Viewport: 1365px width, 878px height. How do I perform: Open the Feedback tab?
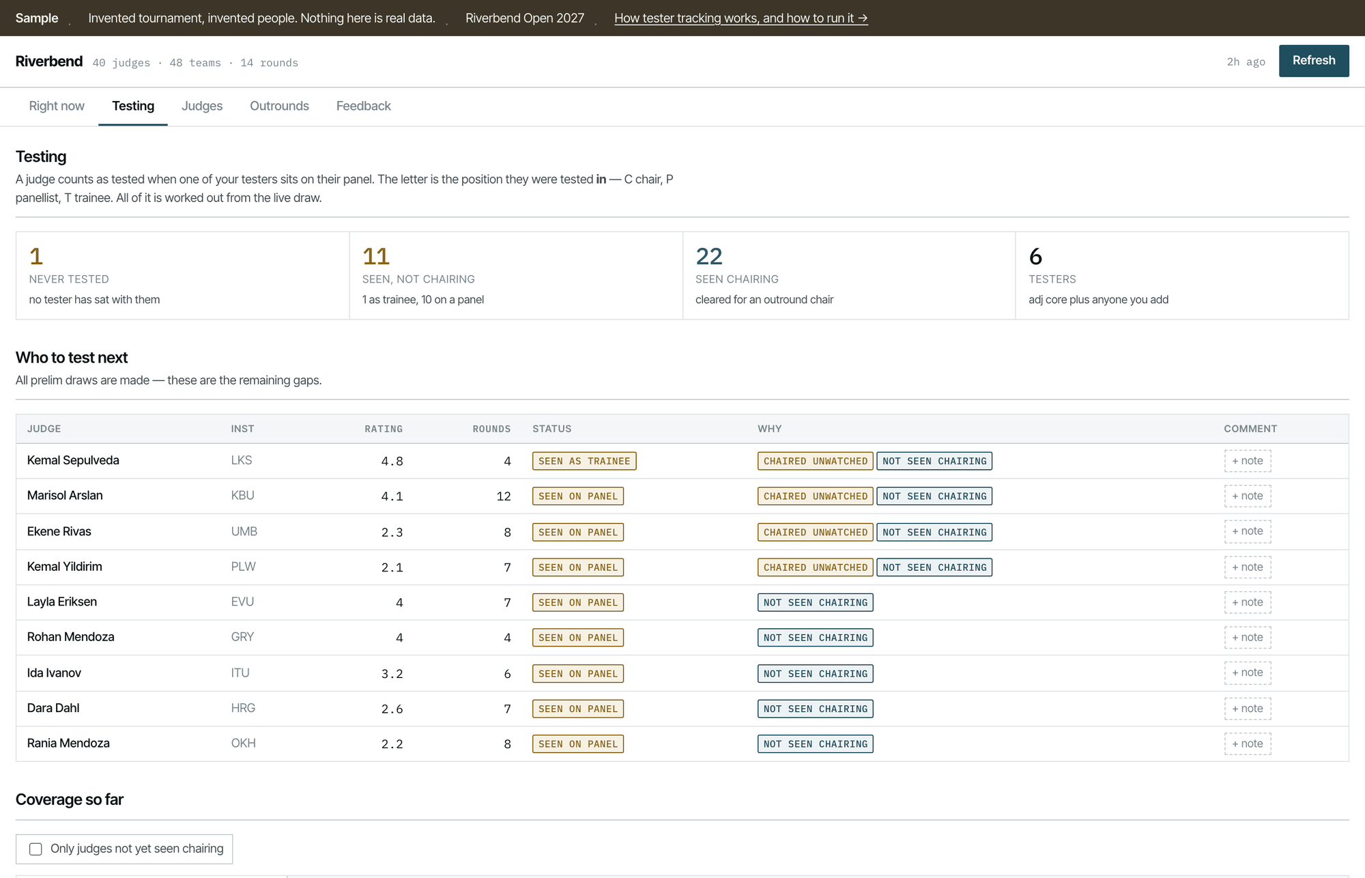point(363,106)
